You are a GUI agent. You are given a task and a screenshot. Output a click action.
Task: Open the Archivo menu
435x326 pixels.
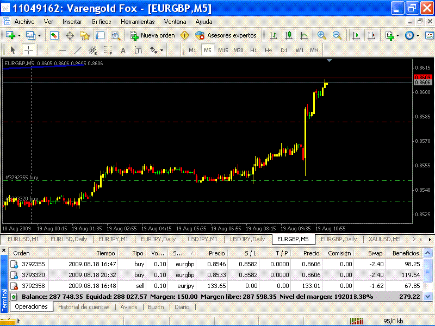tap(24, 22)
